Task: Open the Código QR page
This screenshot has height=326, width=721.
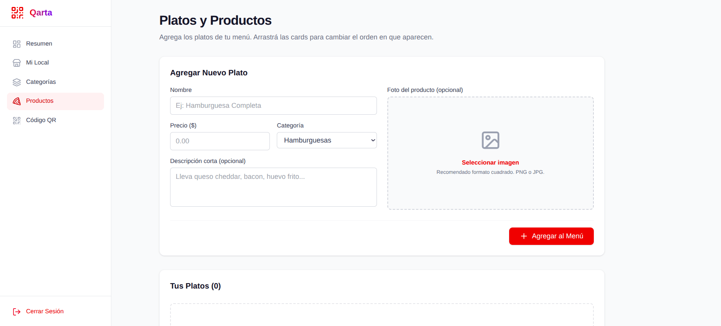Action: tap(55, 120)
